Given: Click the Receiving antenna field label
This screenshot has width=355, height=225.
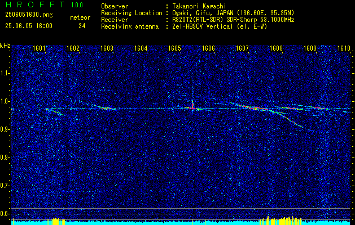Looking at the screenshot, I should coord(130,26).
